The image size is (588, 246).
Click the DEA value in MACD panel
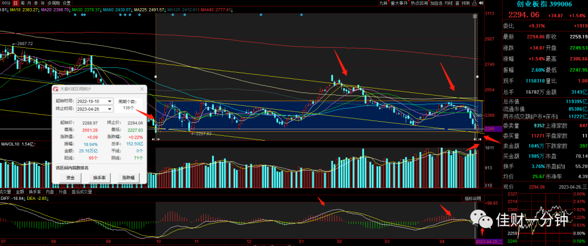tap(38, 198)
